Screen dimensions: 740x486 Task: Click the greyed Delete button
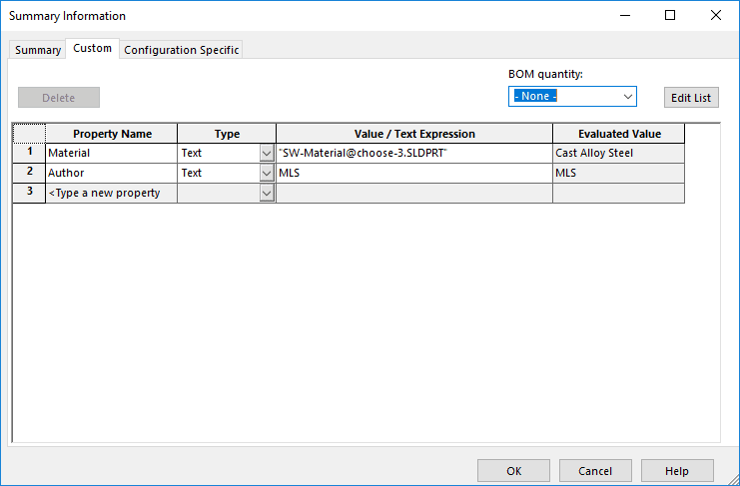pos(59,98)
